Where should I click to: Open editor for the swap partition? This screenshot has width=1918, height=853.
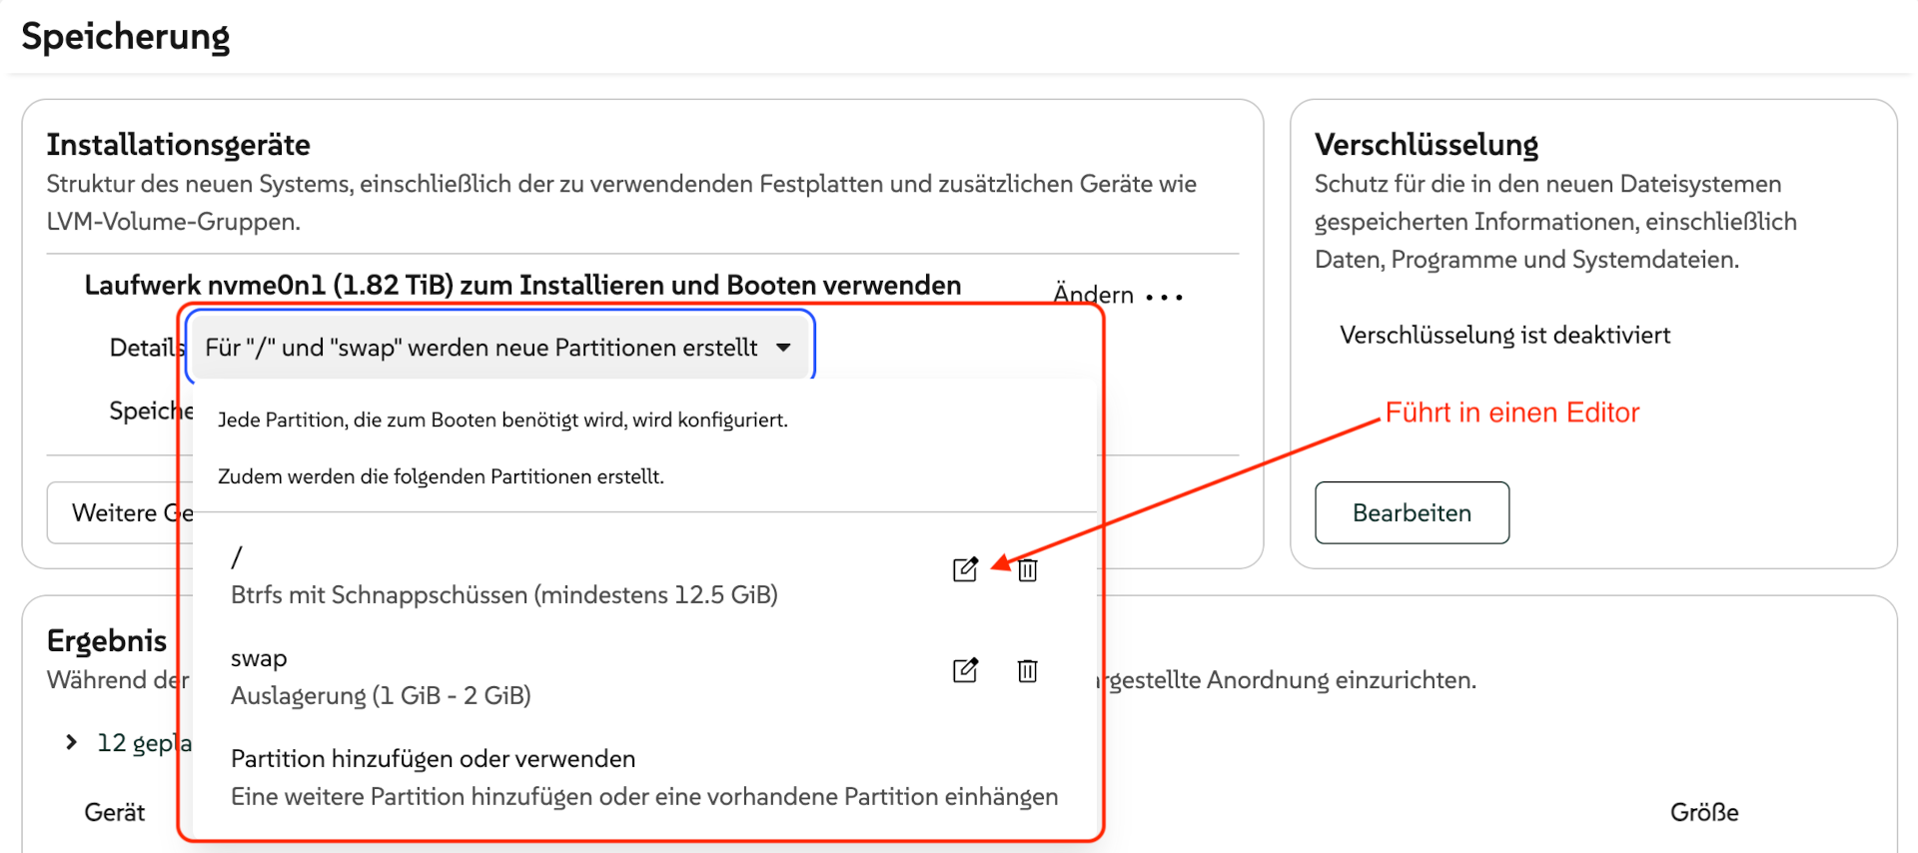pos(964,670)
